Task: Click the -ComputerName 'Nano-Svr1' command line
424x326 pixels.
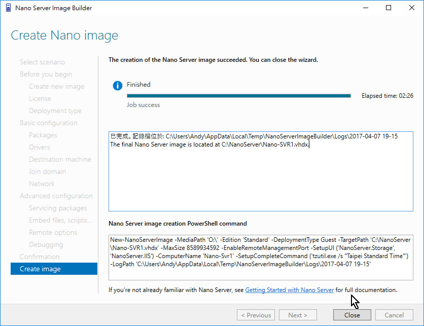Action: tap(259, 256)
